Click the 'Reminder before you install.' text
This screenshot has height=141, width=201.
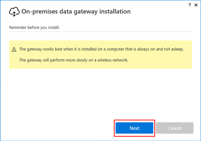pyautogui.click(x=34, y=27)
